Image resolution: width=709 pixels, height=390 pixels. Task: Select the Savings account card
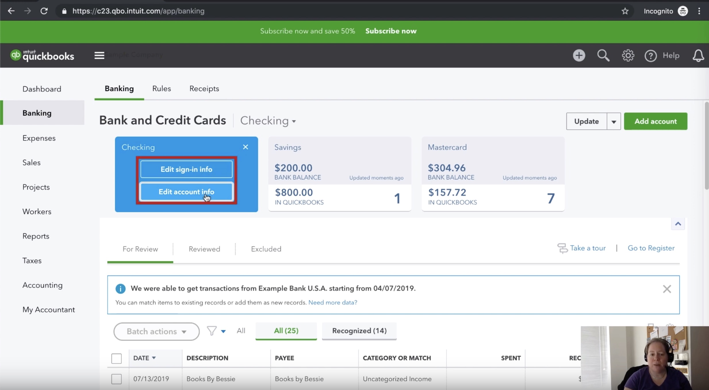click(340, 174)
